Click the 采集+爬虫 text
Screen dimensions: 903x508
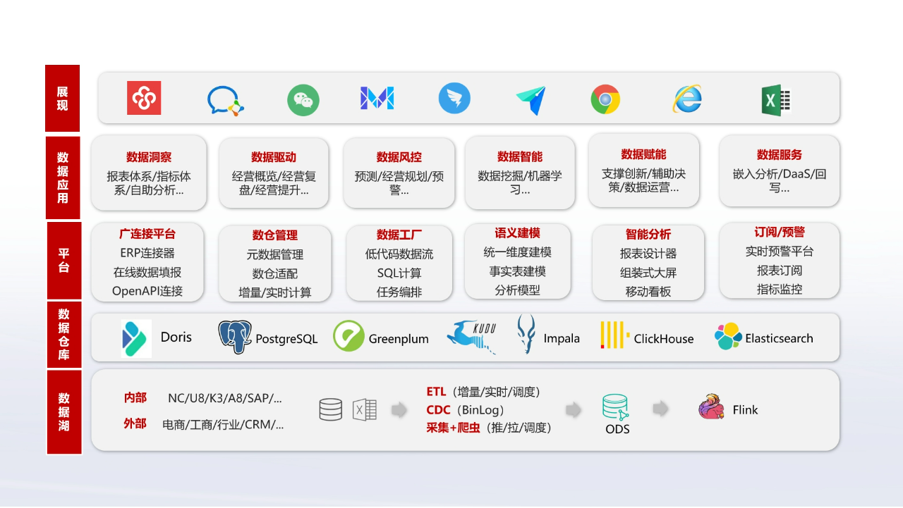453,428
